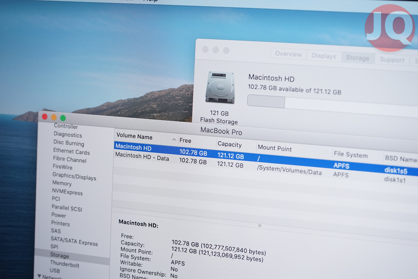
Task: Open the Support tab in About This Mac
Action: tap(392, 60)
